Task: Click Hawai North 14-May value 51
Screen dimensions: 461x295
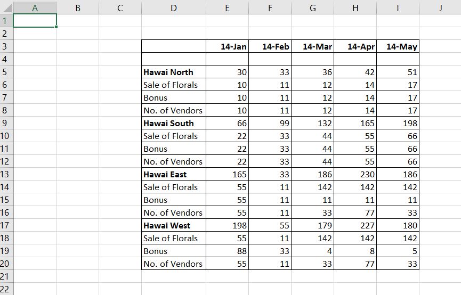Action: click(x=398, y=72)
